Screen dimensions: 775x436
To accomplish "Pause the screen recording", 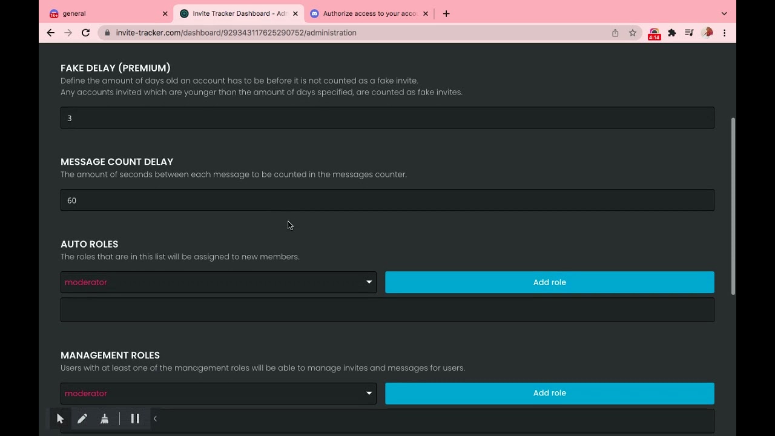I will 135,418.
